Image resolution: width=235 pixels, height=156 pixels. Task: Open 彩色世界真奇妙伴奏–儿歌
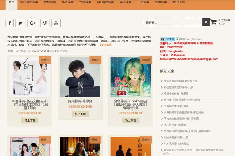coord(179,87)
